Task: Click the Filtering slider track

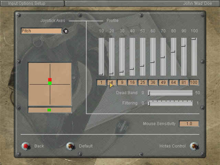Action: [170, 103]
